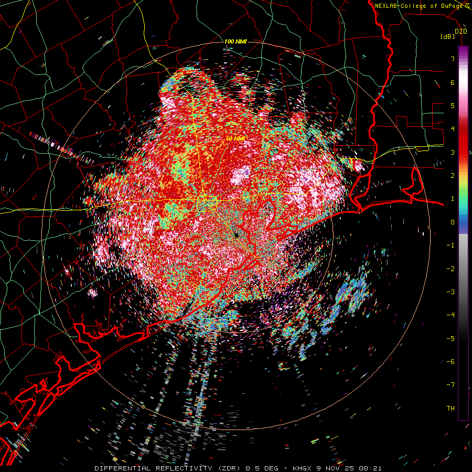
Task: Click the 0 value on the dB scale
Action: (453, 222)
